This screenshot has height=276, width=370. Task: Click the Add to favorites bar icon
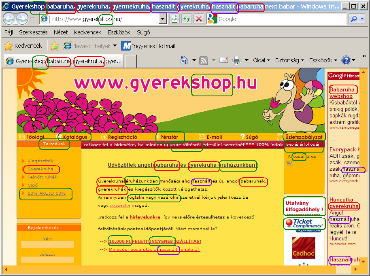55,46
